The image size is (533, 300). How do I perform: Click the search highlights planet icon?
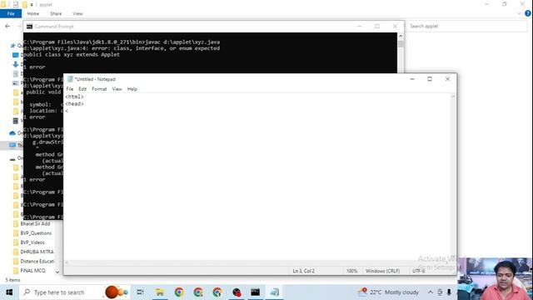pyautogui.click(x=116, y=292)
